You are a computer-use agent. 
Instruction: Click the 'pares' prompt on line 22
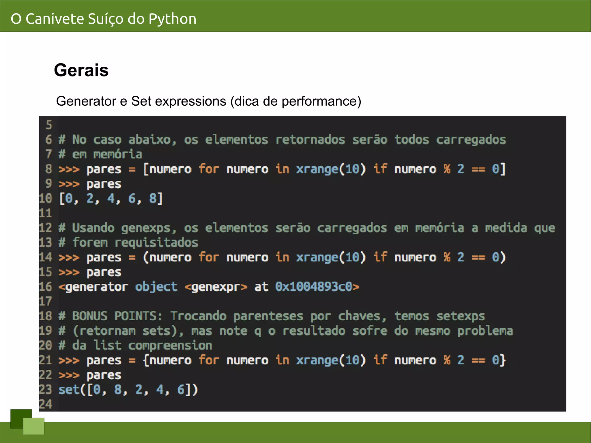(x=90, y=375)
